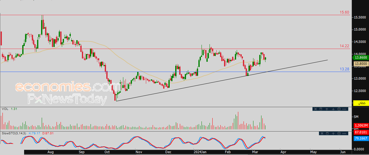Close the VOL indicator panel
369x155 pixels.
tap(316, 109)
